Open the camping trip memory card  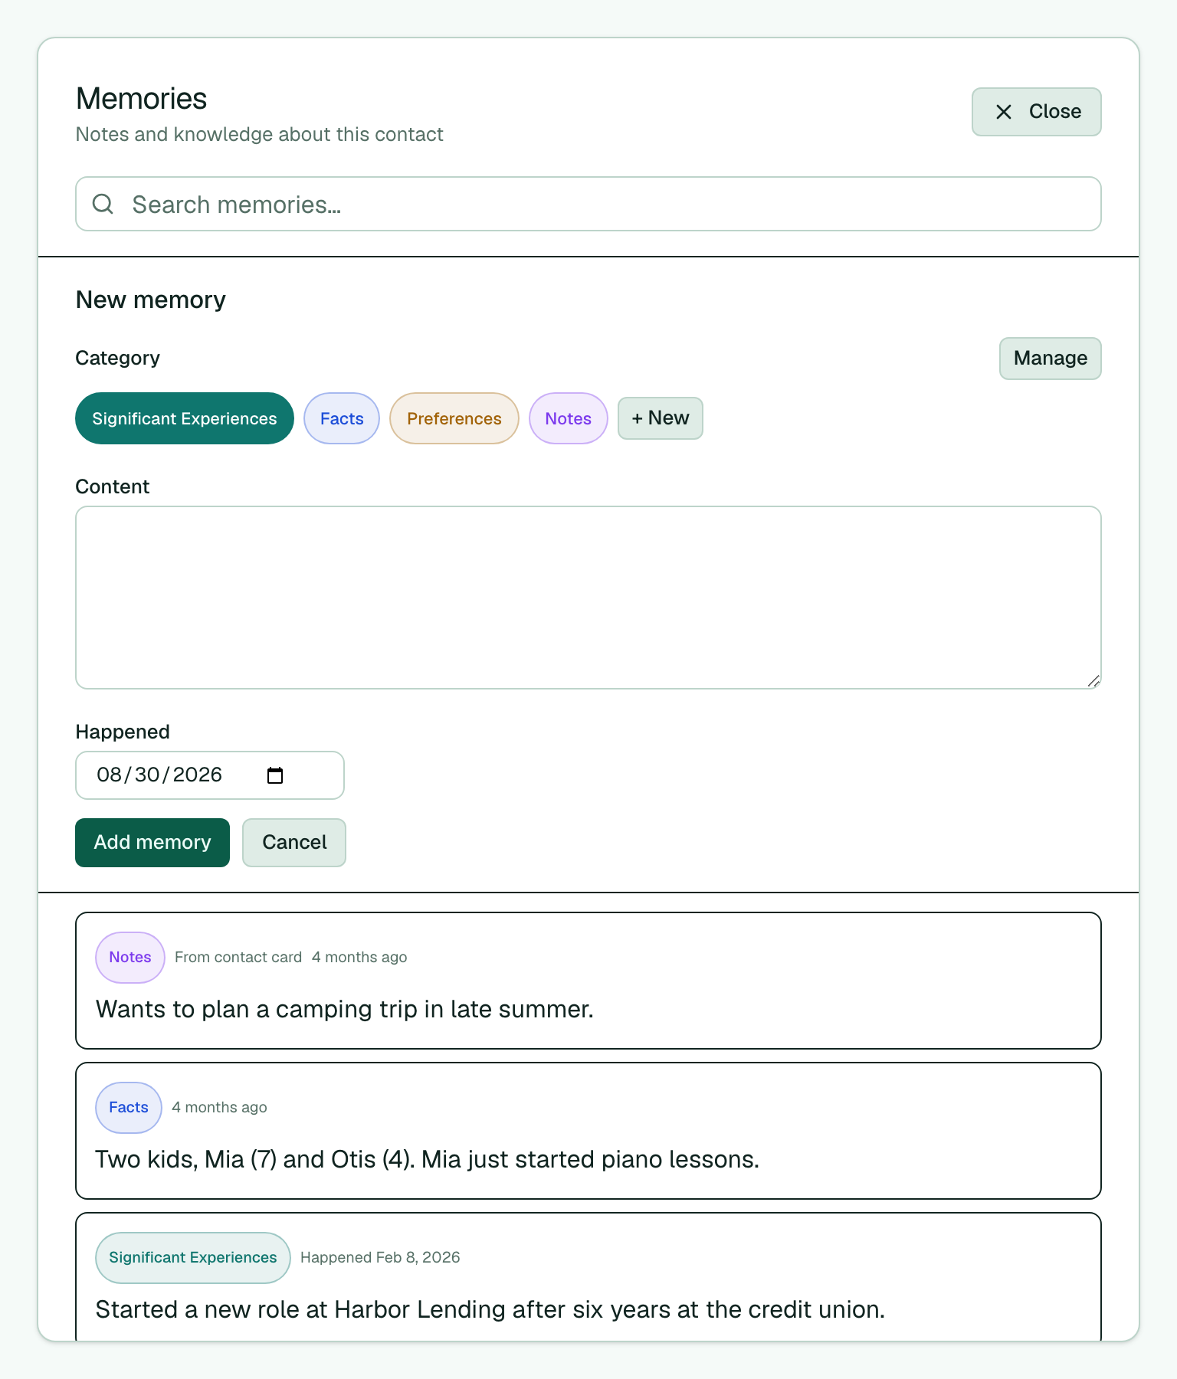(588, 981)
